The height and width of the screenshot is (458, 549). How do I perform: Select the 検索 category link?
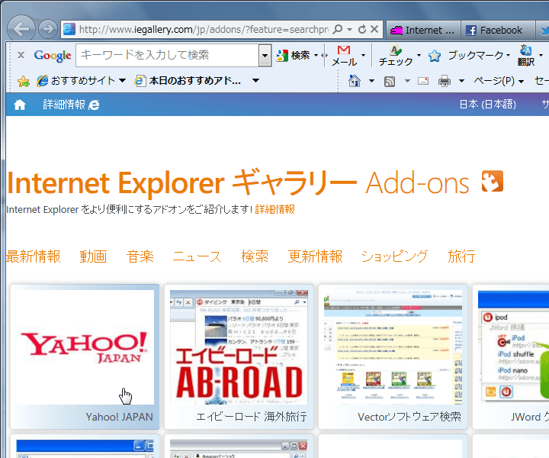(x=255, y=256)
